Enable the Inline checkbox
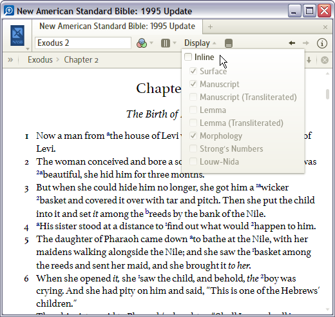The height and width of the screenshot is (317, 335). pos(188,57)
